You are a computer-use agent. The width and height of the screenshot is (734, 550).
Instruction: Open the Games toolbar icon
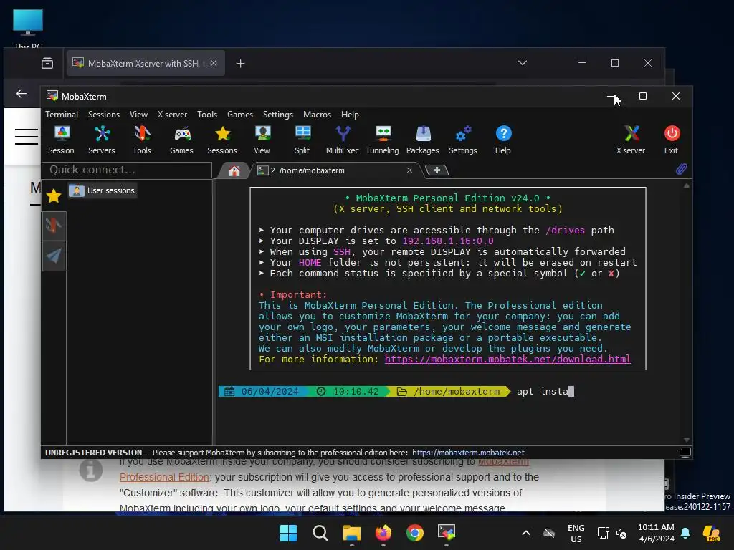pyautogui.click(x=181, y=140)
